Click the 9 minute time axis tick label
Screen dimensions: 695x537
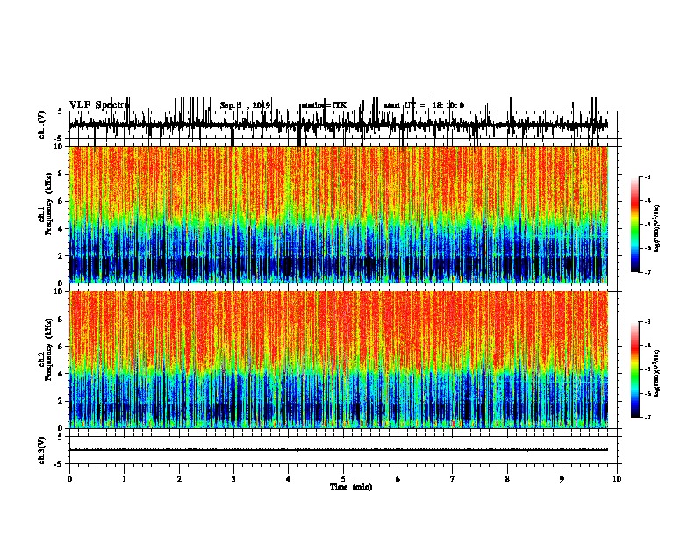tap(562, 479)
